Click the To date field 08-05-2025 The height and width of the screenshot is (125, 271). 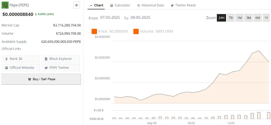[x=140, y=17]
